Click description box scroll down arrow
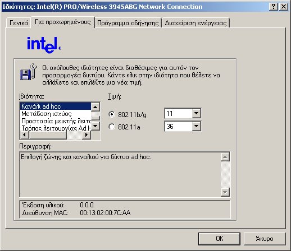 [225, 192]
